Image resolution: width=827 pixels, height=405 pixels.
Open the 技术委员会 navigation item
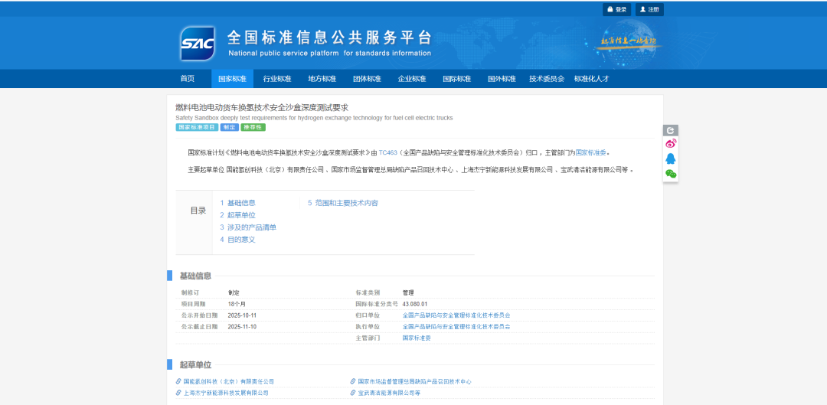click(x=547, y=79)
